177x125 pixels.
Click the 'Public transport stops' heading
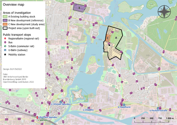tap(17, 35)
